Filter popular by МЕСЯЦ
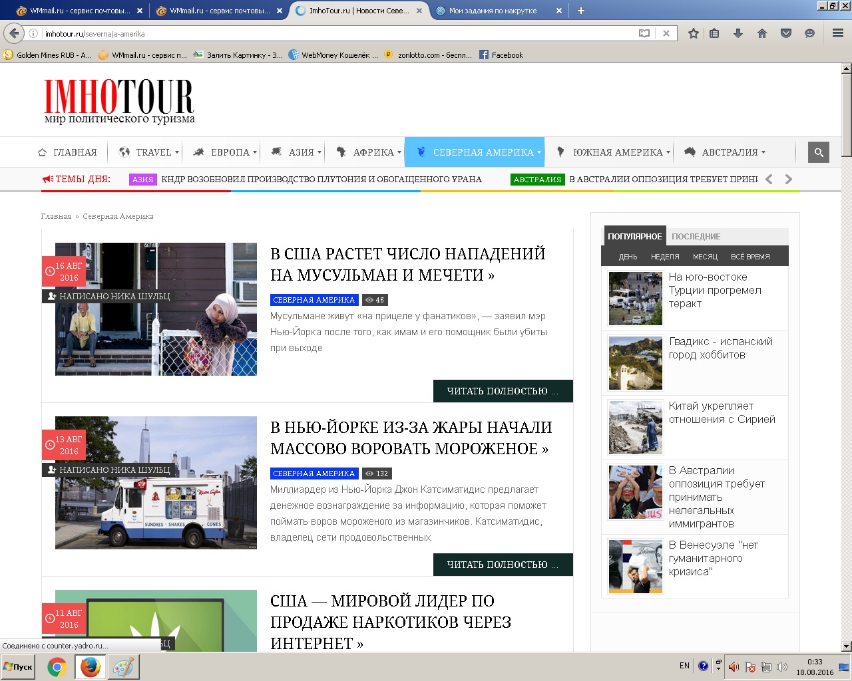Viewport: 852px width, 681px height. [x=705, y=257]
